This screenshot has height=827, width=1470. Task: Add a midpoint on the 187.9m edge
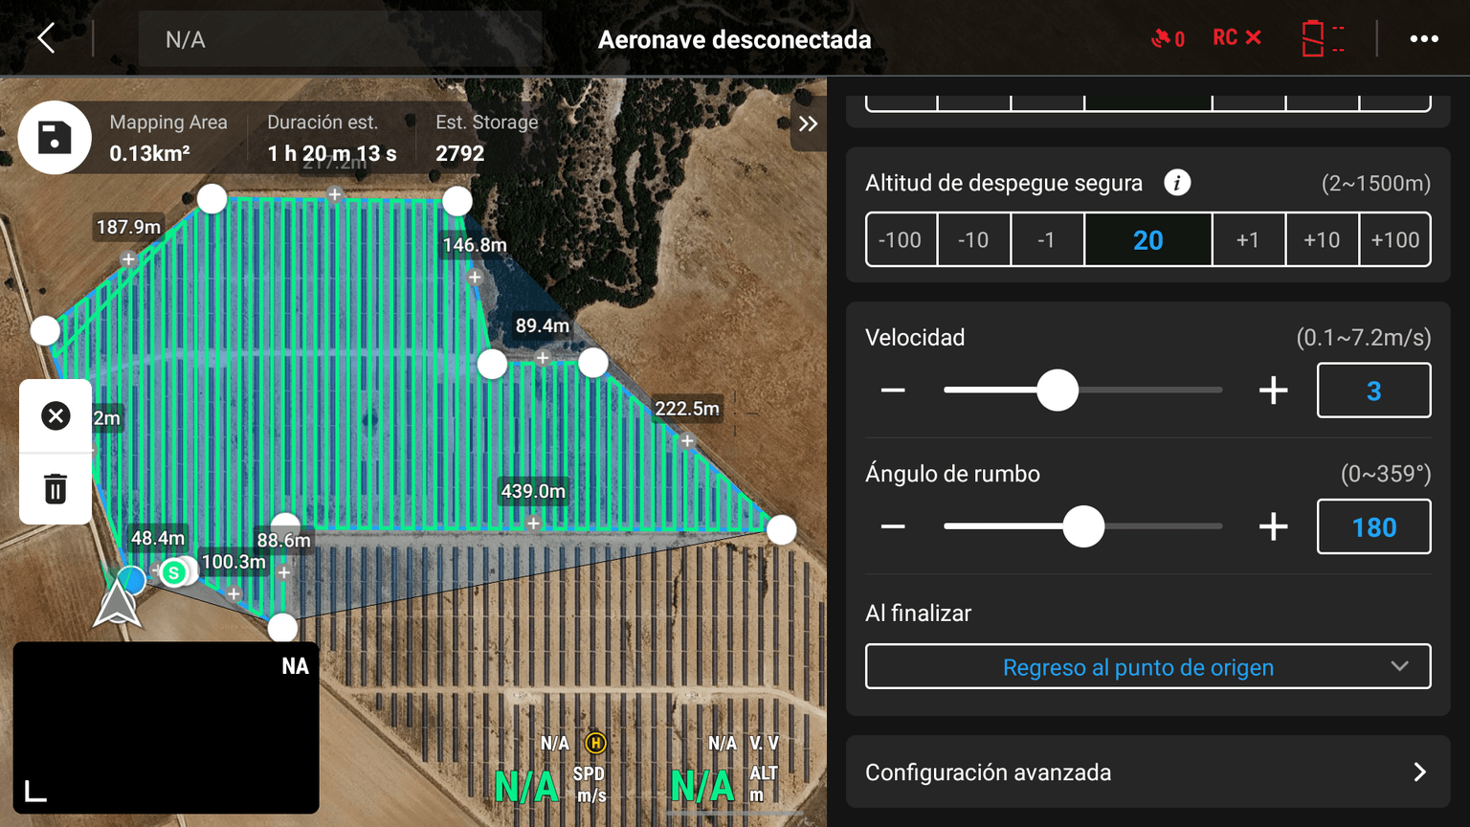tap(128, 259)
